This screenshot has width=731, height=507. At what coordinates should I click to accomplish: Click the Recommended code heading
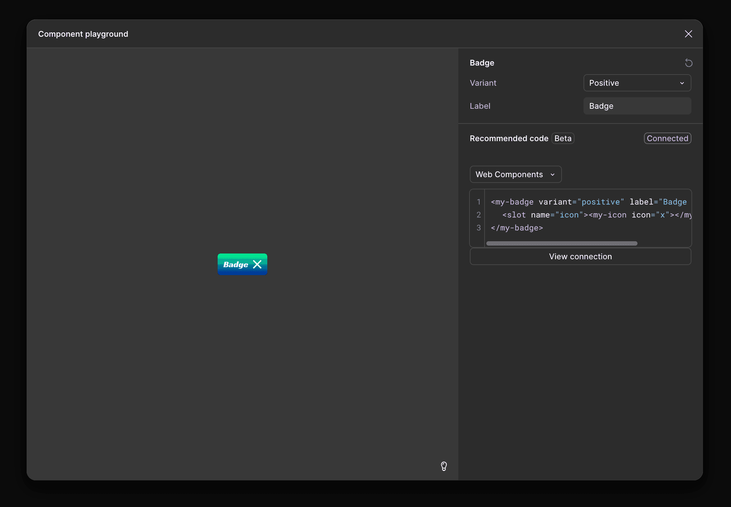[x=509, y=138]
